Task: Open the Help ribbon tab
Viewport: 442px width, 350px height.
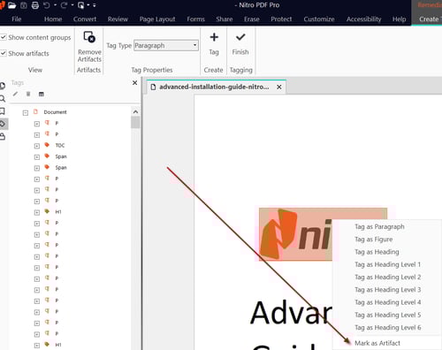Action: point(399,19)
